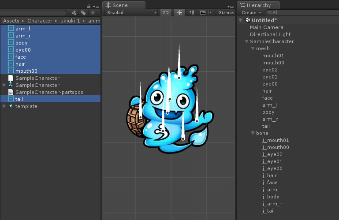
Task: Toggle scene audio speaker icon
Action: 191,12
